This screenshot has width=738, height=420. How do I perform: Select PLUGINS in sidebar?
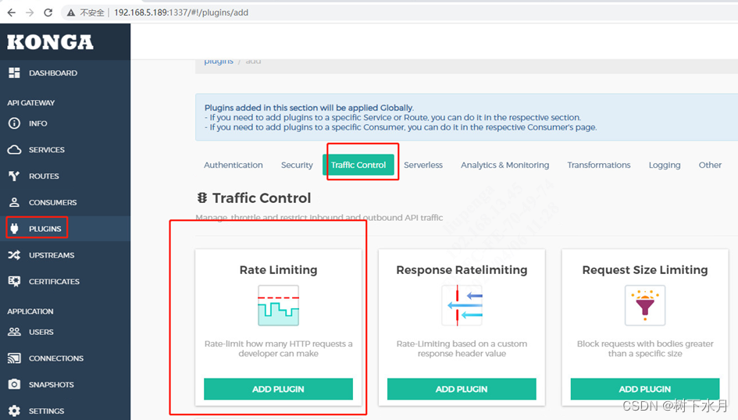click(x=45, y=229)
